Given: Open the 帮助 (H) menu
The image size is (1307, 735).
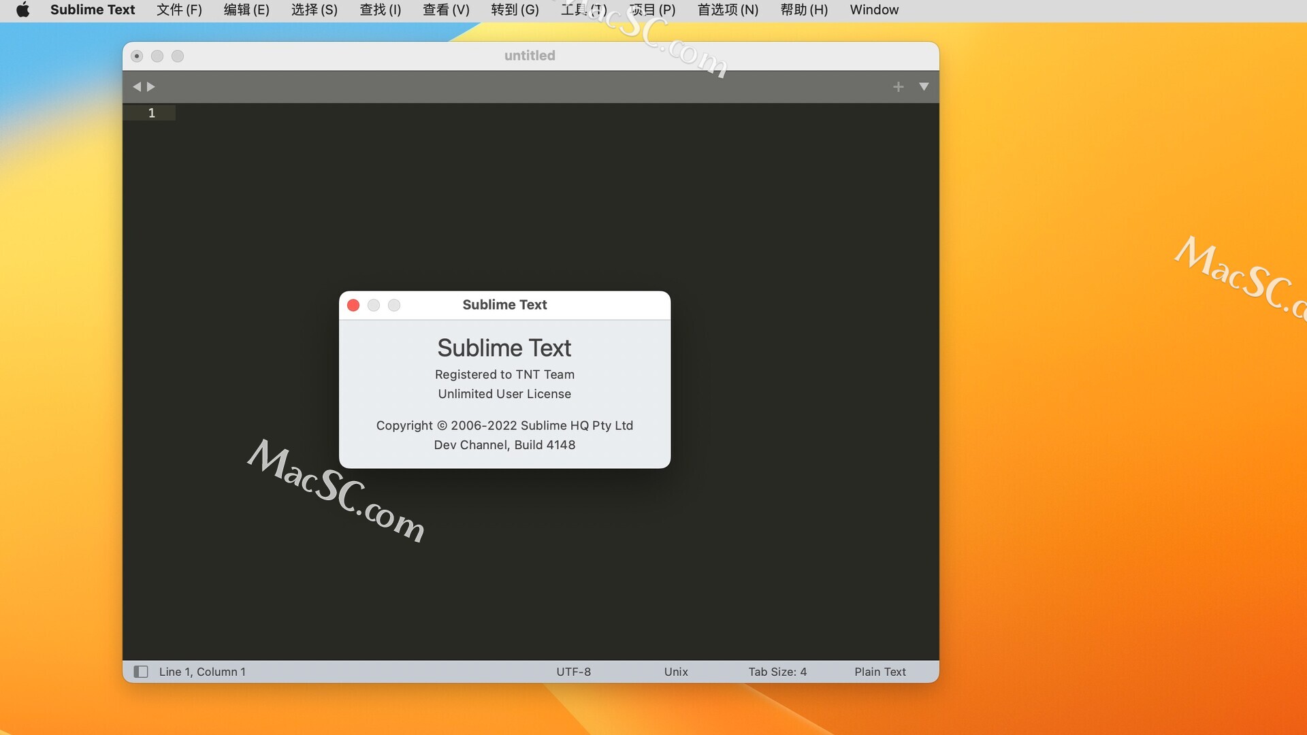Looking at the screenshot, I should (x=804, y=10).
